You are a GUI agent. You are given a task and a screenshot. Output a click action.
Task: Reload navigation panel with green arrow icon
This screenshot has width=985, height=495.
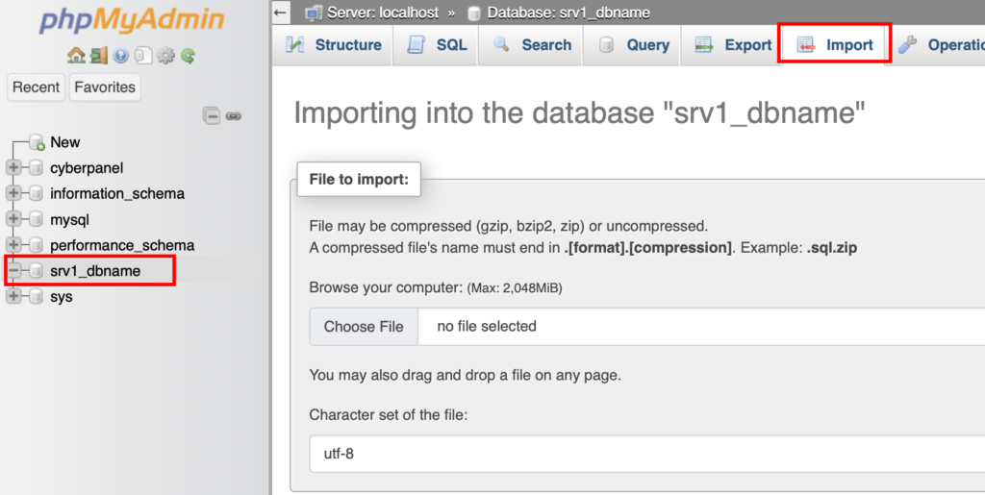click(x=188, y=56)
